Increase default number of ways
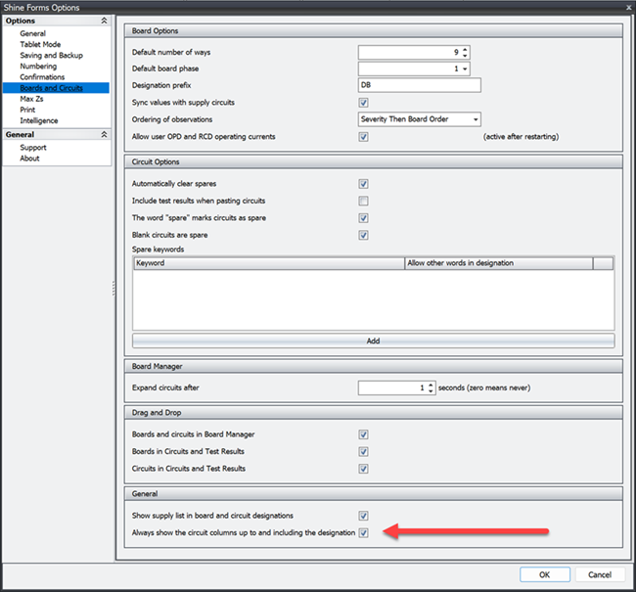Screen dimensions: 636x592 465,50
